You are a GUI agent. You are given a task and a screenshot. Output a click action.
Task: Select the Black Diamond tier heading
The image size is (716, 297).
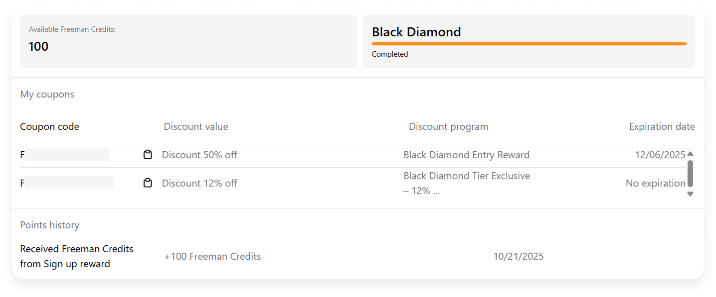416,32
